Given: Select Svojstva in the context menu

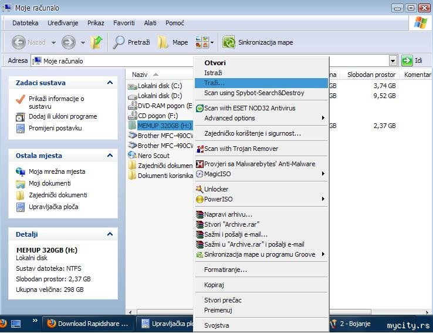Looking at the screenshot, I should coord(216,325).
